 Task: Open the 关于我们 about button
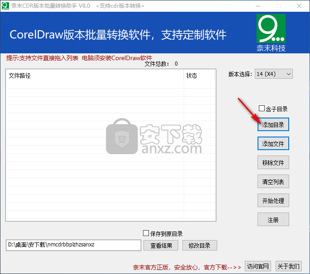point(289,266)
